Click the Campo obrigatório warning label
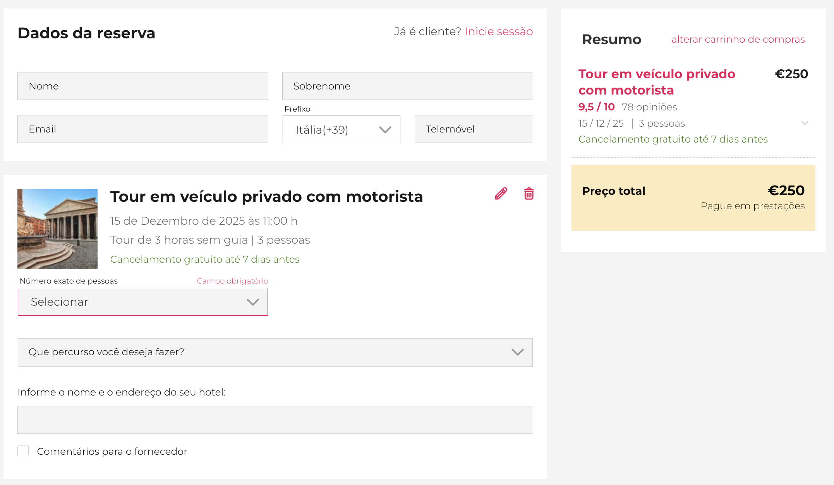834x485 pixels. click(232, 280)
